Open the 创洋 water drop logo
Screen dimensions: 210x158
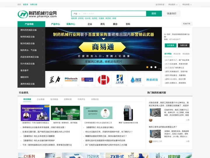136,80
